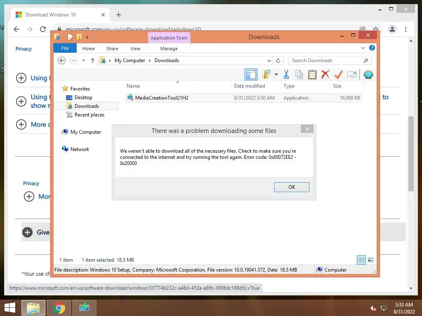422x316 pixels.
Task: Close the Download Windows 10 tab
Action: click(103, 15)
